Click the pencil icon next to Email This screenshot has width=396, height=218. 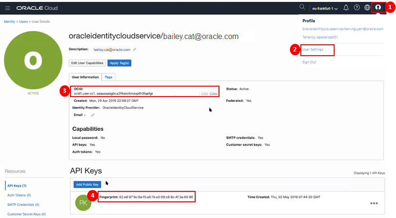93,115
